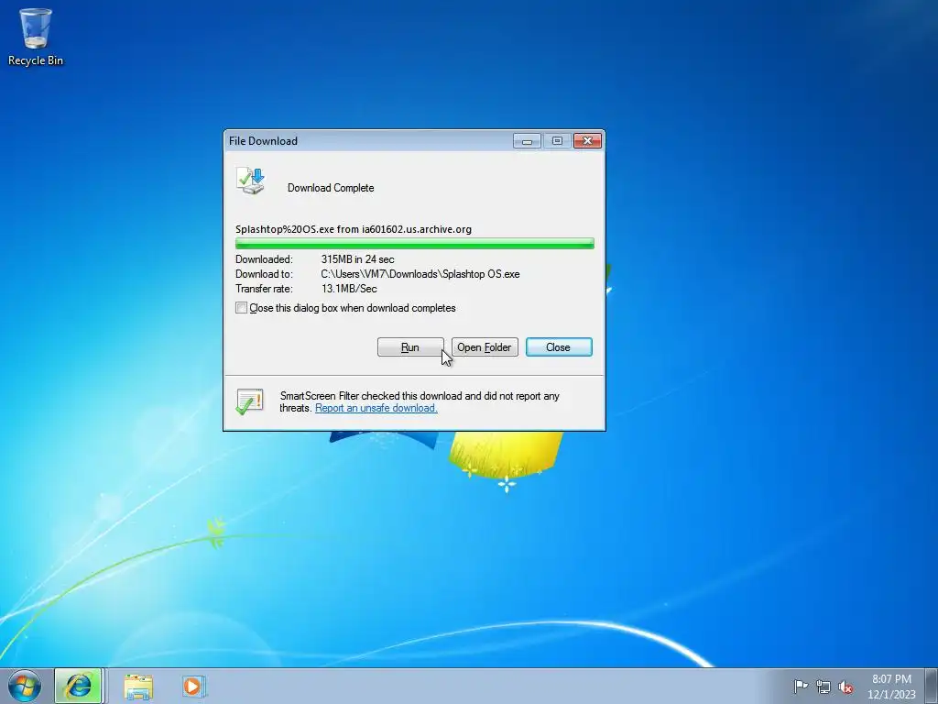
Task: Open the Windows Start menu orb
Action: click(25, 686)
